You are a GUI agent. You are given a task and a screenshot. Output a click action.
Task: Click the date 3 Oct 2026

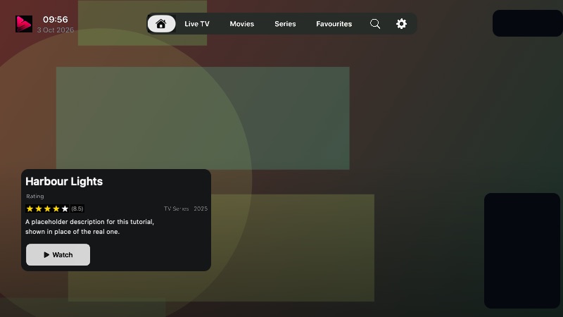(x=56, y=30)
